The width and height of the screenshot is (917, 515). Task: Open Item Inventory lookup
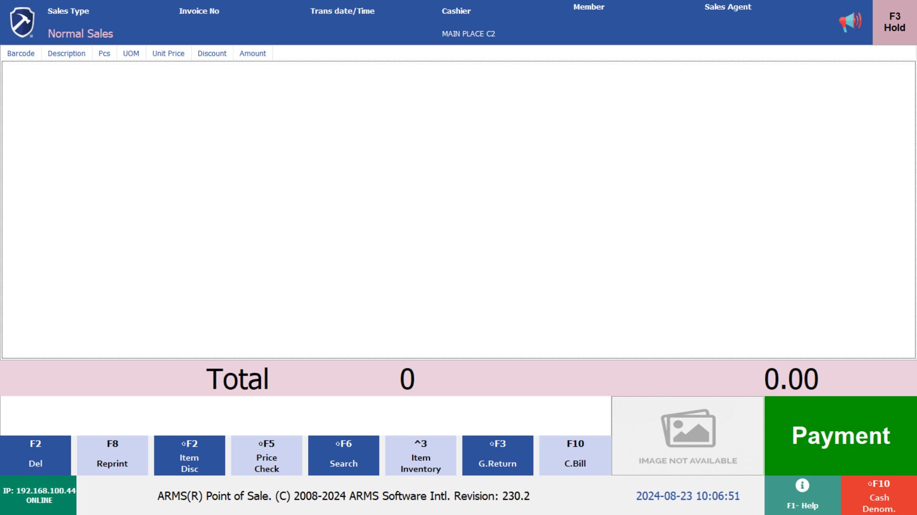[421, 455]
